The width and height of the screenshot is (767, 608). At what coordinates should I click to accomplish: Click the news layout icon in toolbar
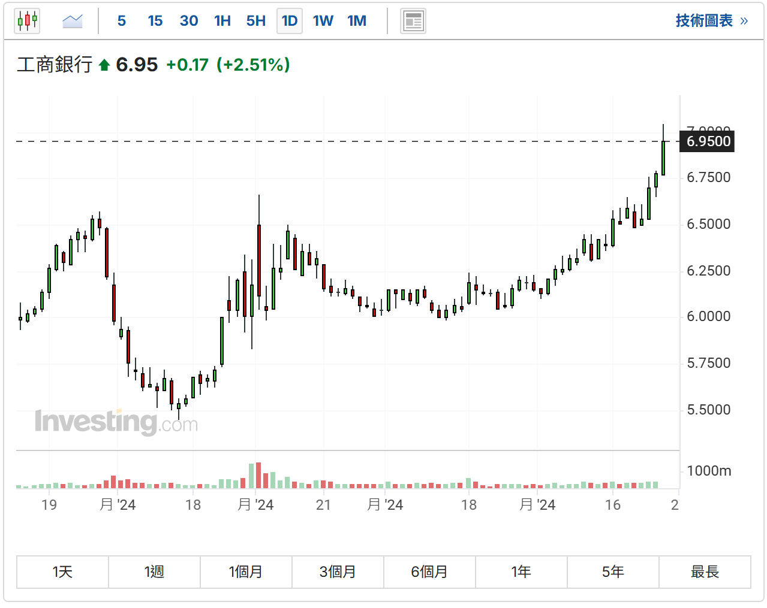point(413,21)
